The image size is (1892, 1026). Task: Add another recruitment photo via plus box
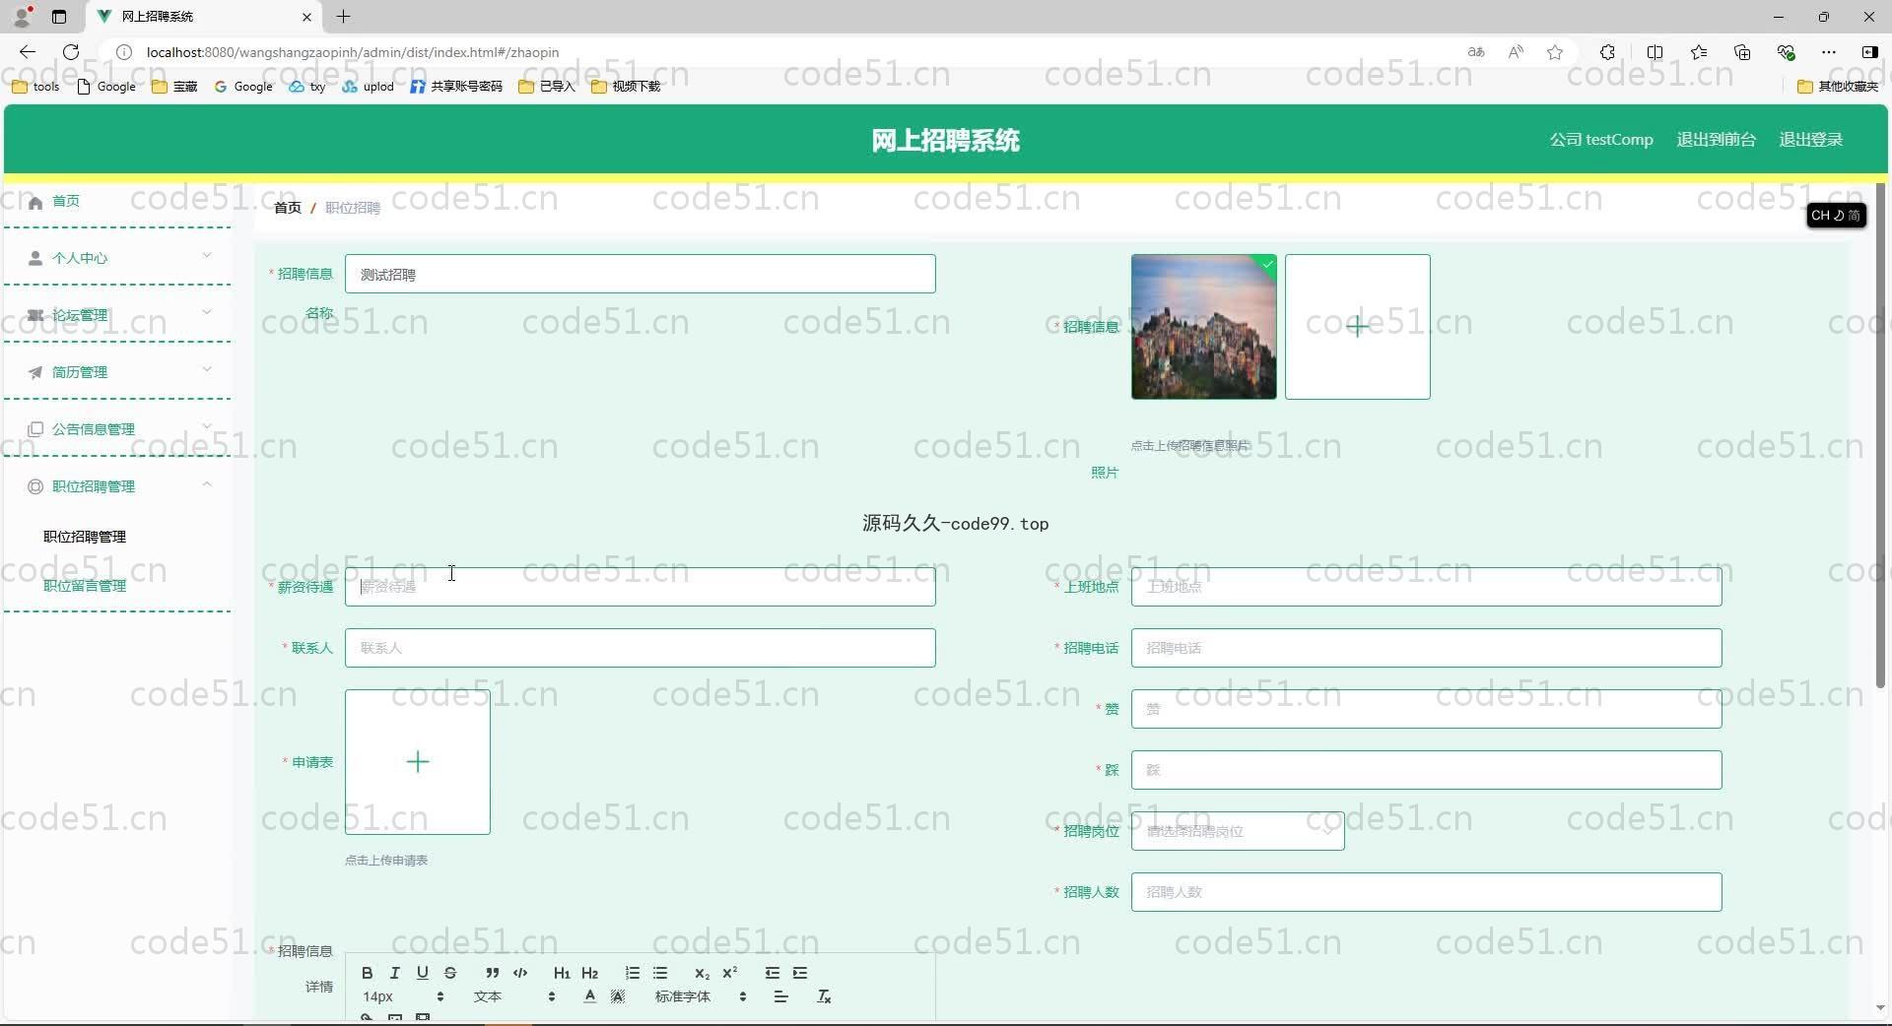[x=1357, y=327]
